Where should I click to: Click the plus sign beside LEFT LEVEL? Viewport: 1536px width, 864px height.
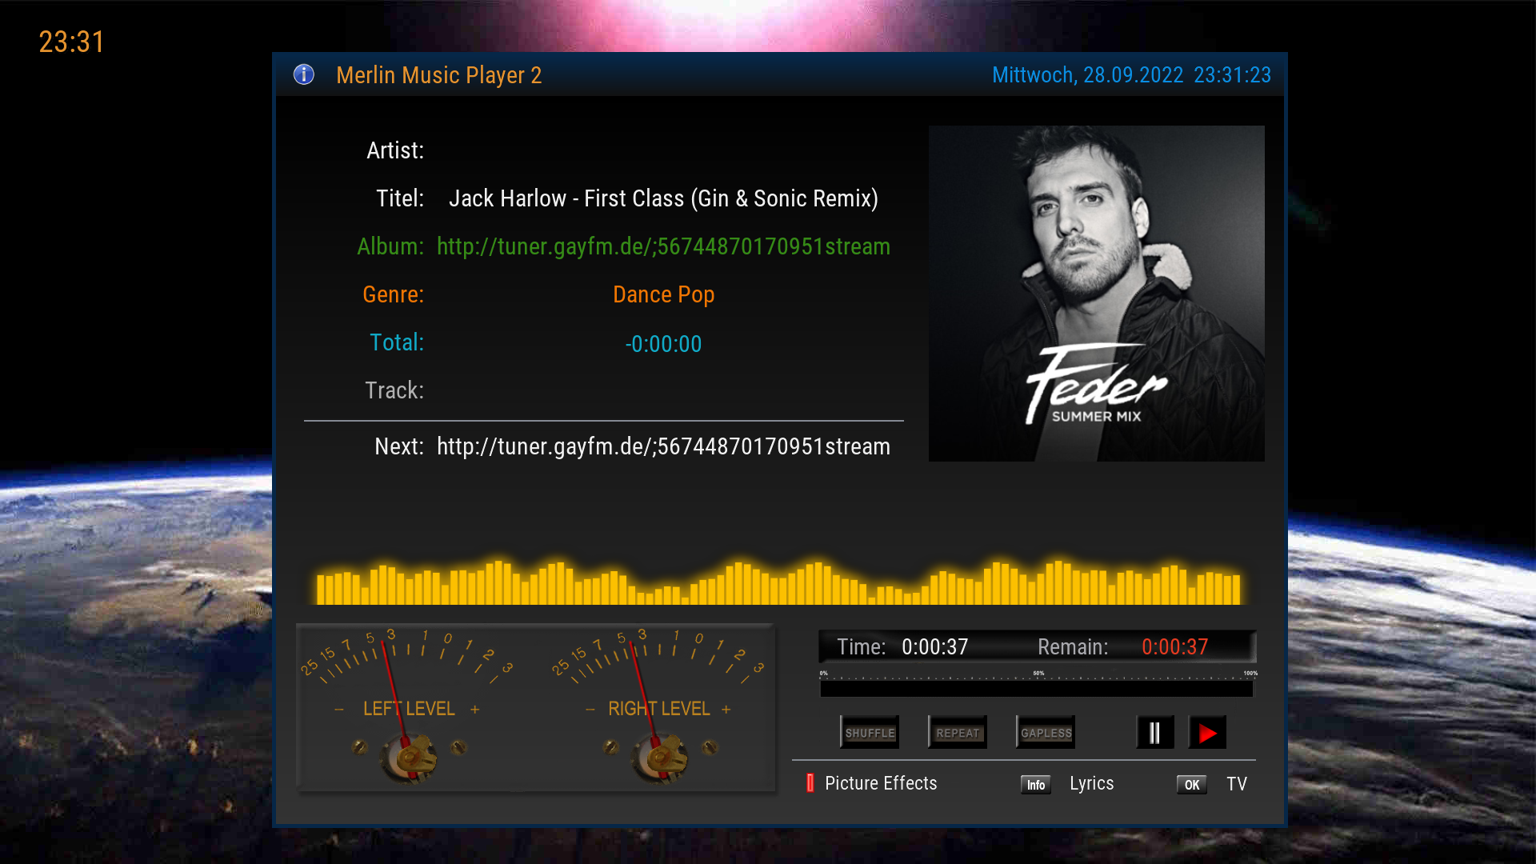[x=475, y=710]
